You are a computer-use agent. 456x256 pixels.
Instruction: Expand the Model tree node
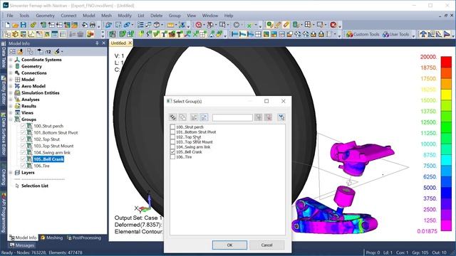pyautogui.click(x=11, y=80)
